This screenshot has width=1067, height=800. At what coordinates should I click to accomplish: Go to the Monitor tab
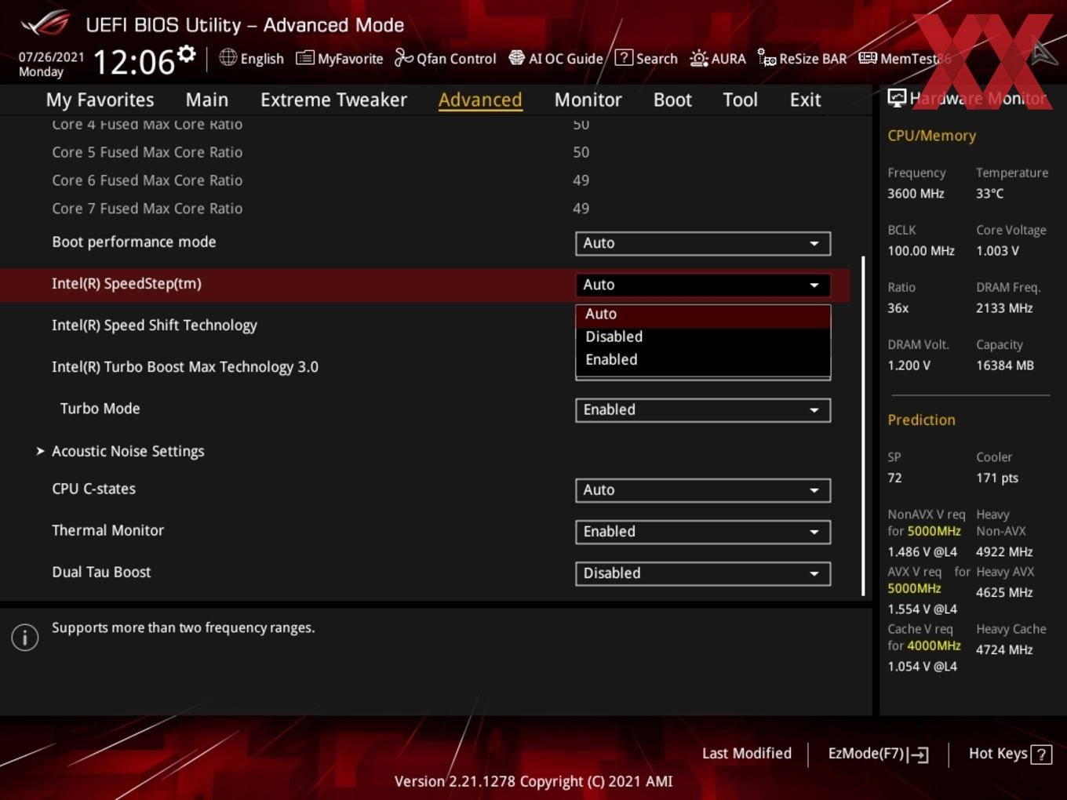point(588,100)
